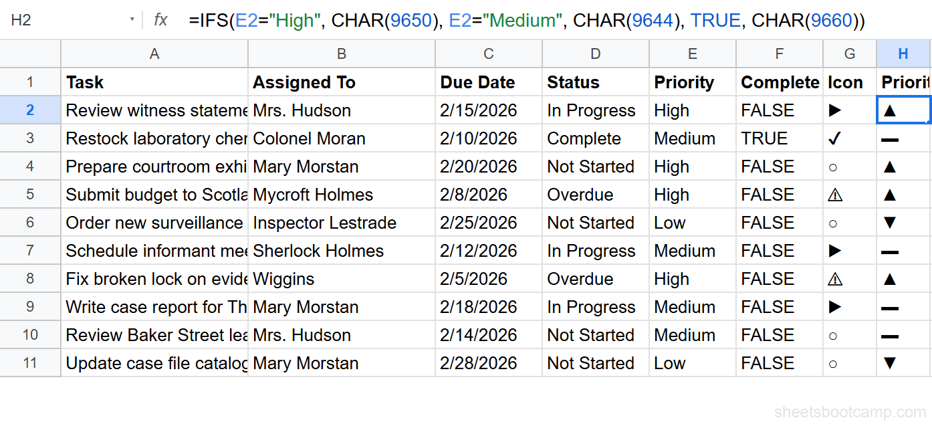
Task: Select the down-triangle priority icon in H6
Action: point(889,223)
